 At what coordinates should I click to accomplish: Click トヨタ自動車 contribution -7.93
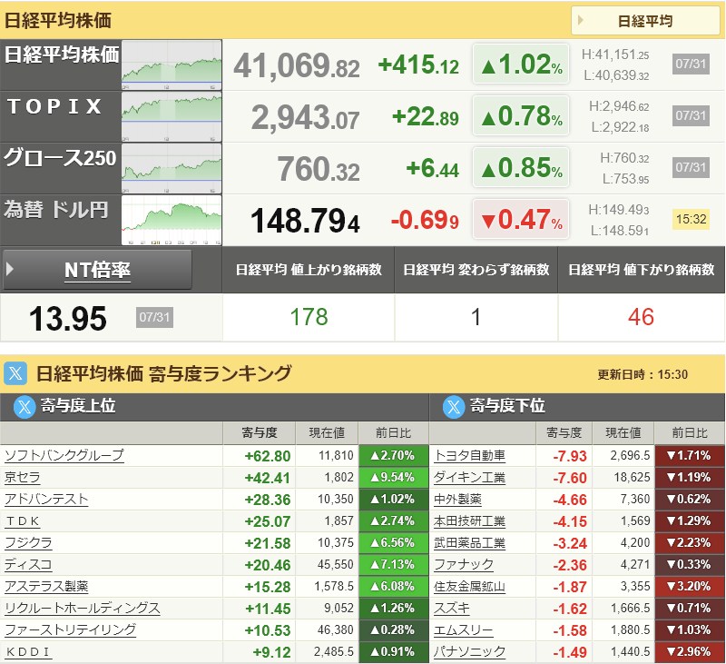[x=570, y=456]
